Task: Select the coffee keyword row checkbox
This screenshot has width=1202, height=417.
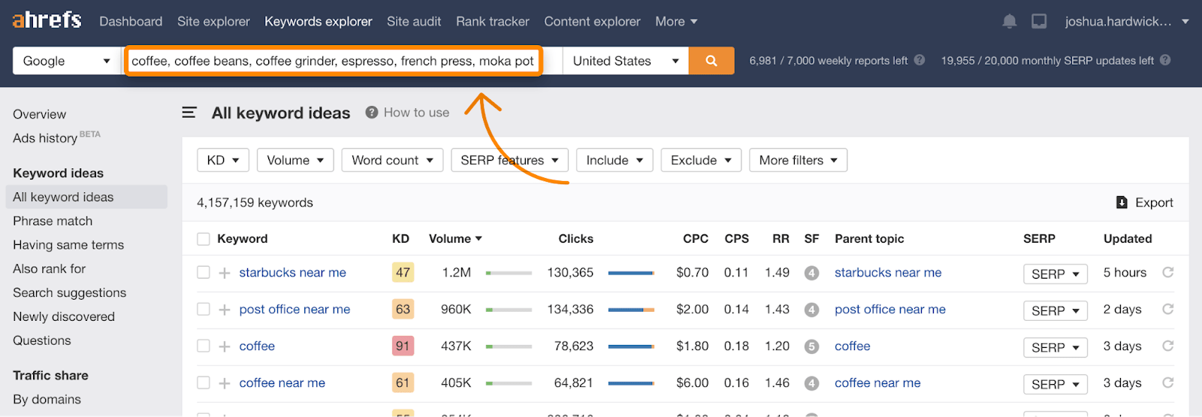Action: [x=204, y=346]
